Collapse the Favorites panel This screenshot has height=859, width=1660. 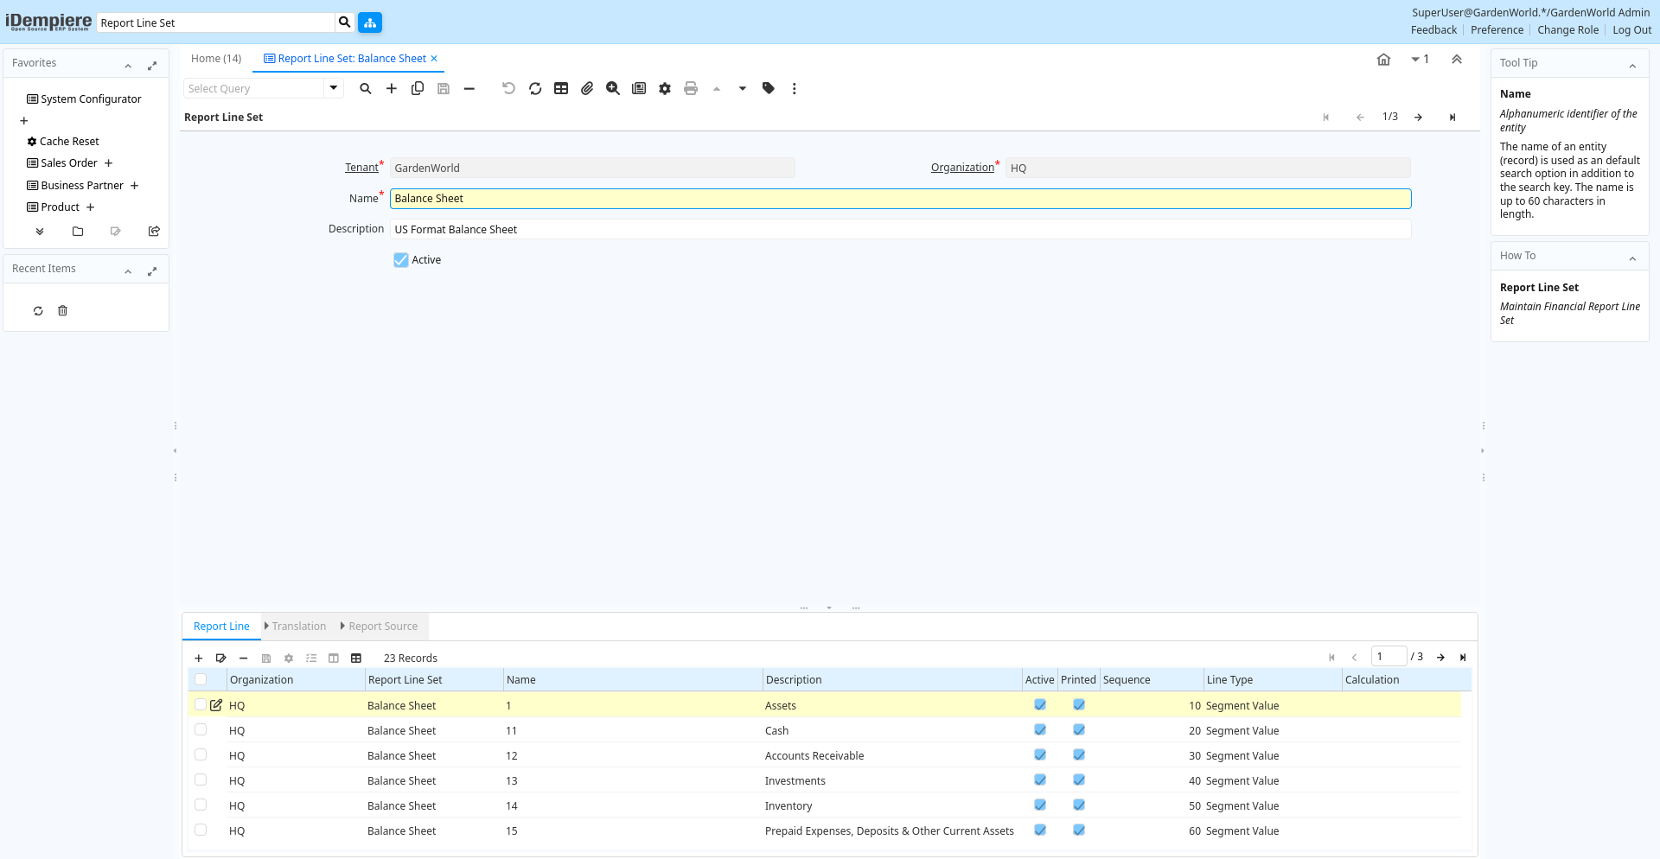128,66
